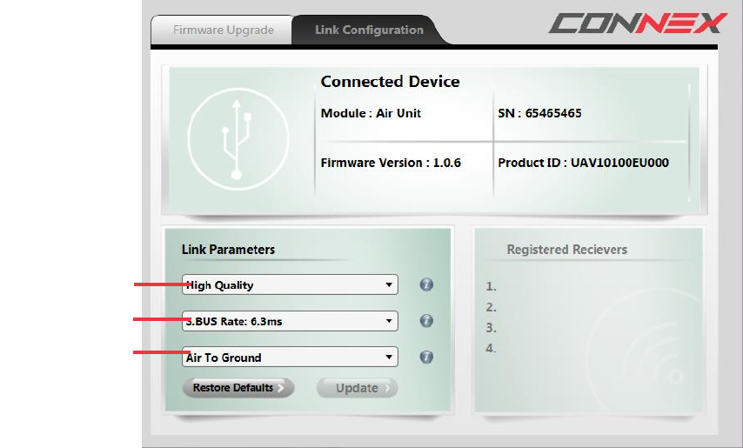Select the Link Configuration tab
The image size is (743, 448).
(x=369, y=30)
